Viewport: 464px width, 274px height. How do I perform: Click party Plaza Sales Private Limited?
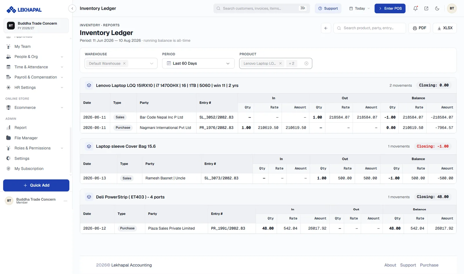[x=171, y=228]
